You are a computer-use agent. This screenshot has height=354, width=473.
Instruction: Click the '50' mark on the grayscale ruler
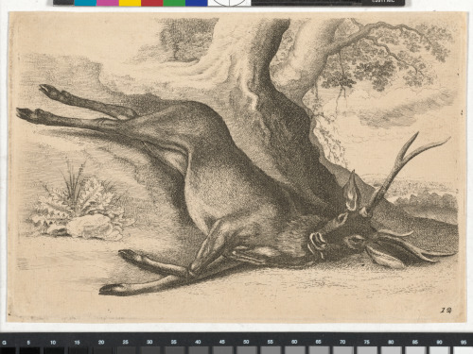coord(246,342)
